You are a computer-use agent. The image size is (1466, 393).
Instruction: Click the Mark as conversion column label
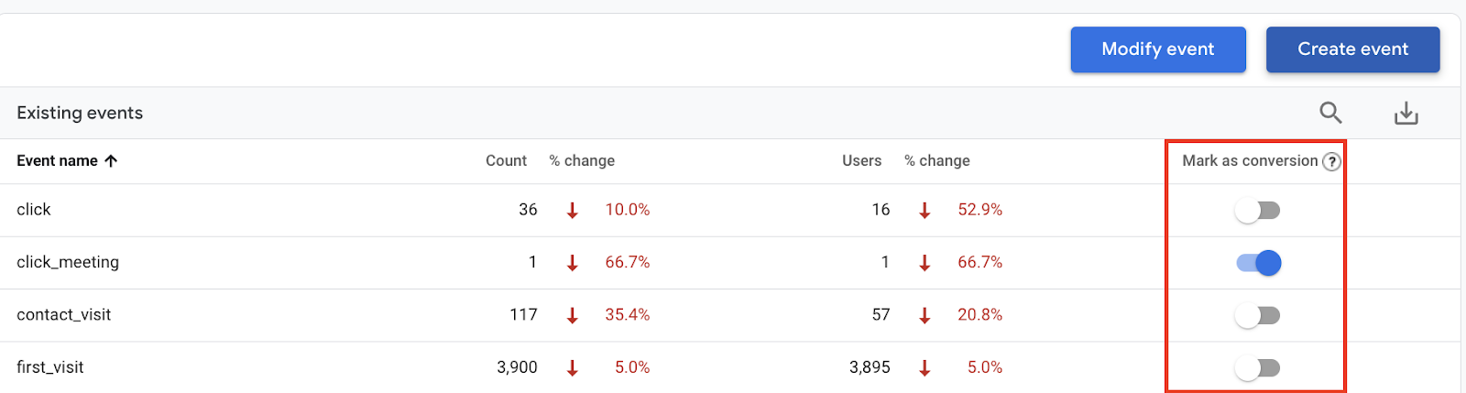coord(1249,161)
